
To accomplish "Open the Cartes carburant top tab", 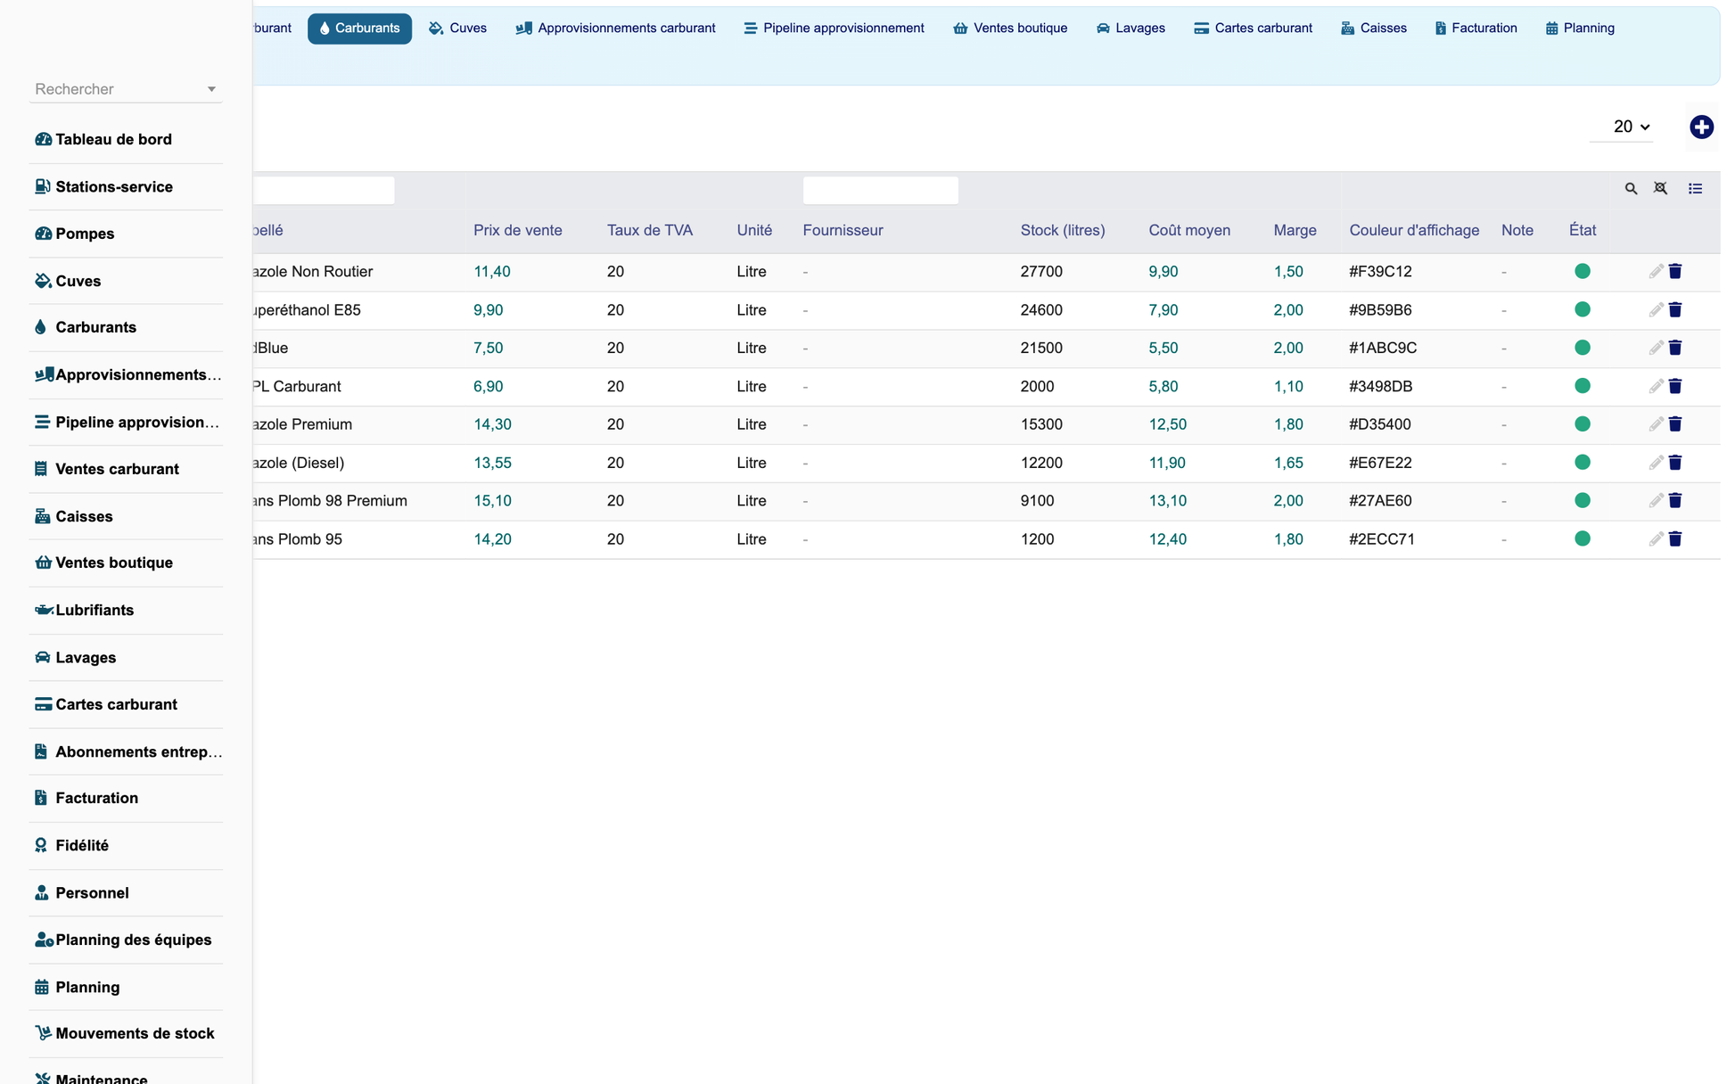I will (x=1253, y=29).
